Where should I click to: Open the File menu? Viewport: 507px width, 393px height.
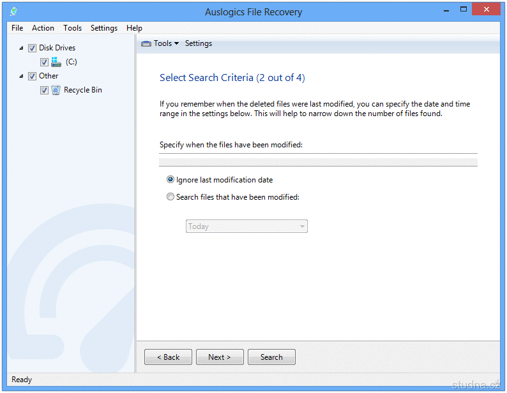[x=17, y=28]
